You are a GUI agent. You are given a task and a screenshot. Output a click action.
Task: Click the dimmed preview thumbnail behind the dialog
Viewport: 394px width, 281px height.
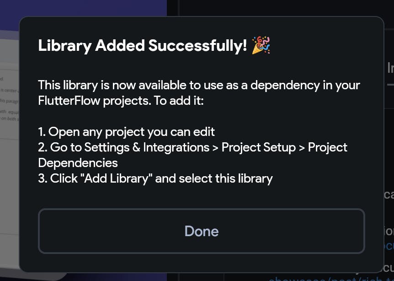[10, 151]
